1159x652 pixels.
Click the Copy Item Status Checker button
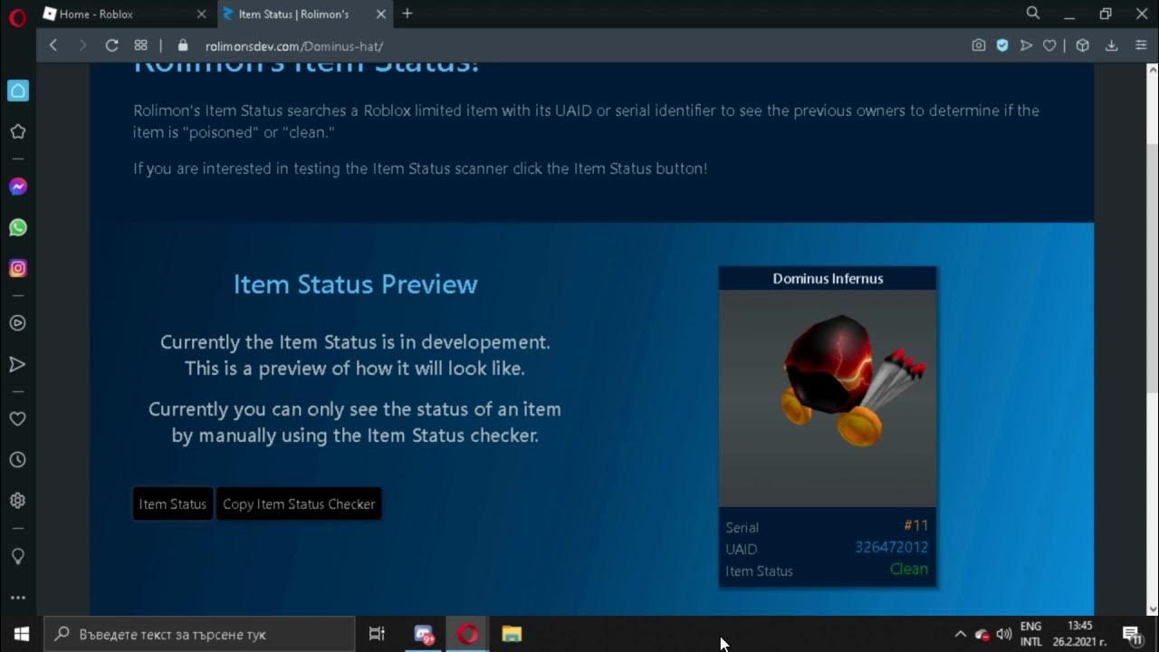[299, 504]
